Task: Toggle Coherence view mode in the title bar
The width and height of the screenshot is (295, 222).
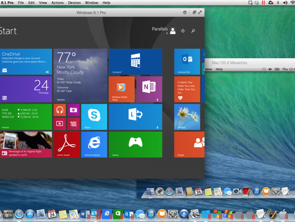Action: (x=194, y=13)
